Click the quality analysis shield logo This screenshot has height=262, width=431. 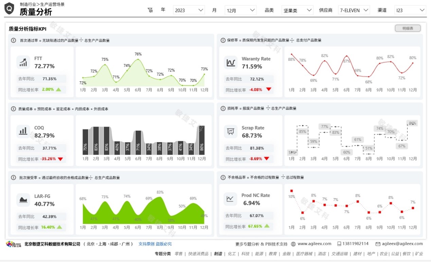[x=9, y=8]
